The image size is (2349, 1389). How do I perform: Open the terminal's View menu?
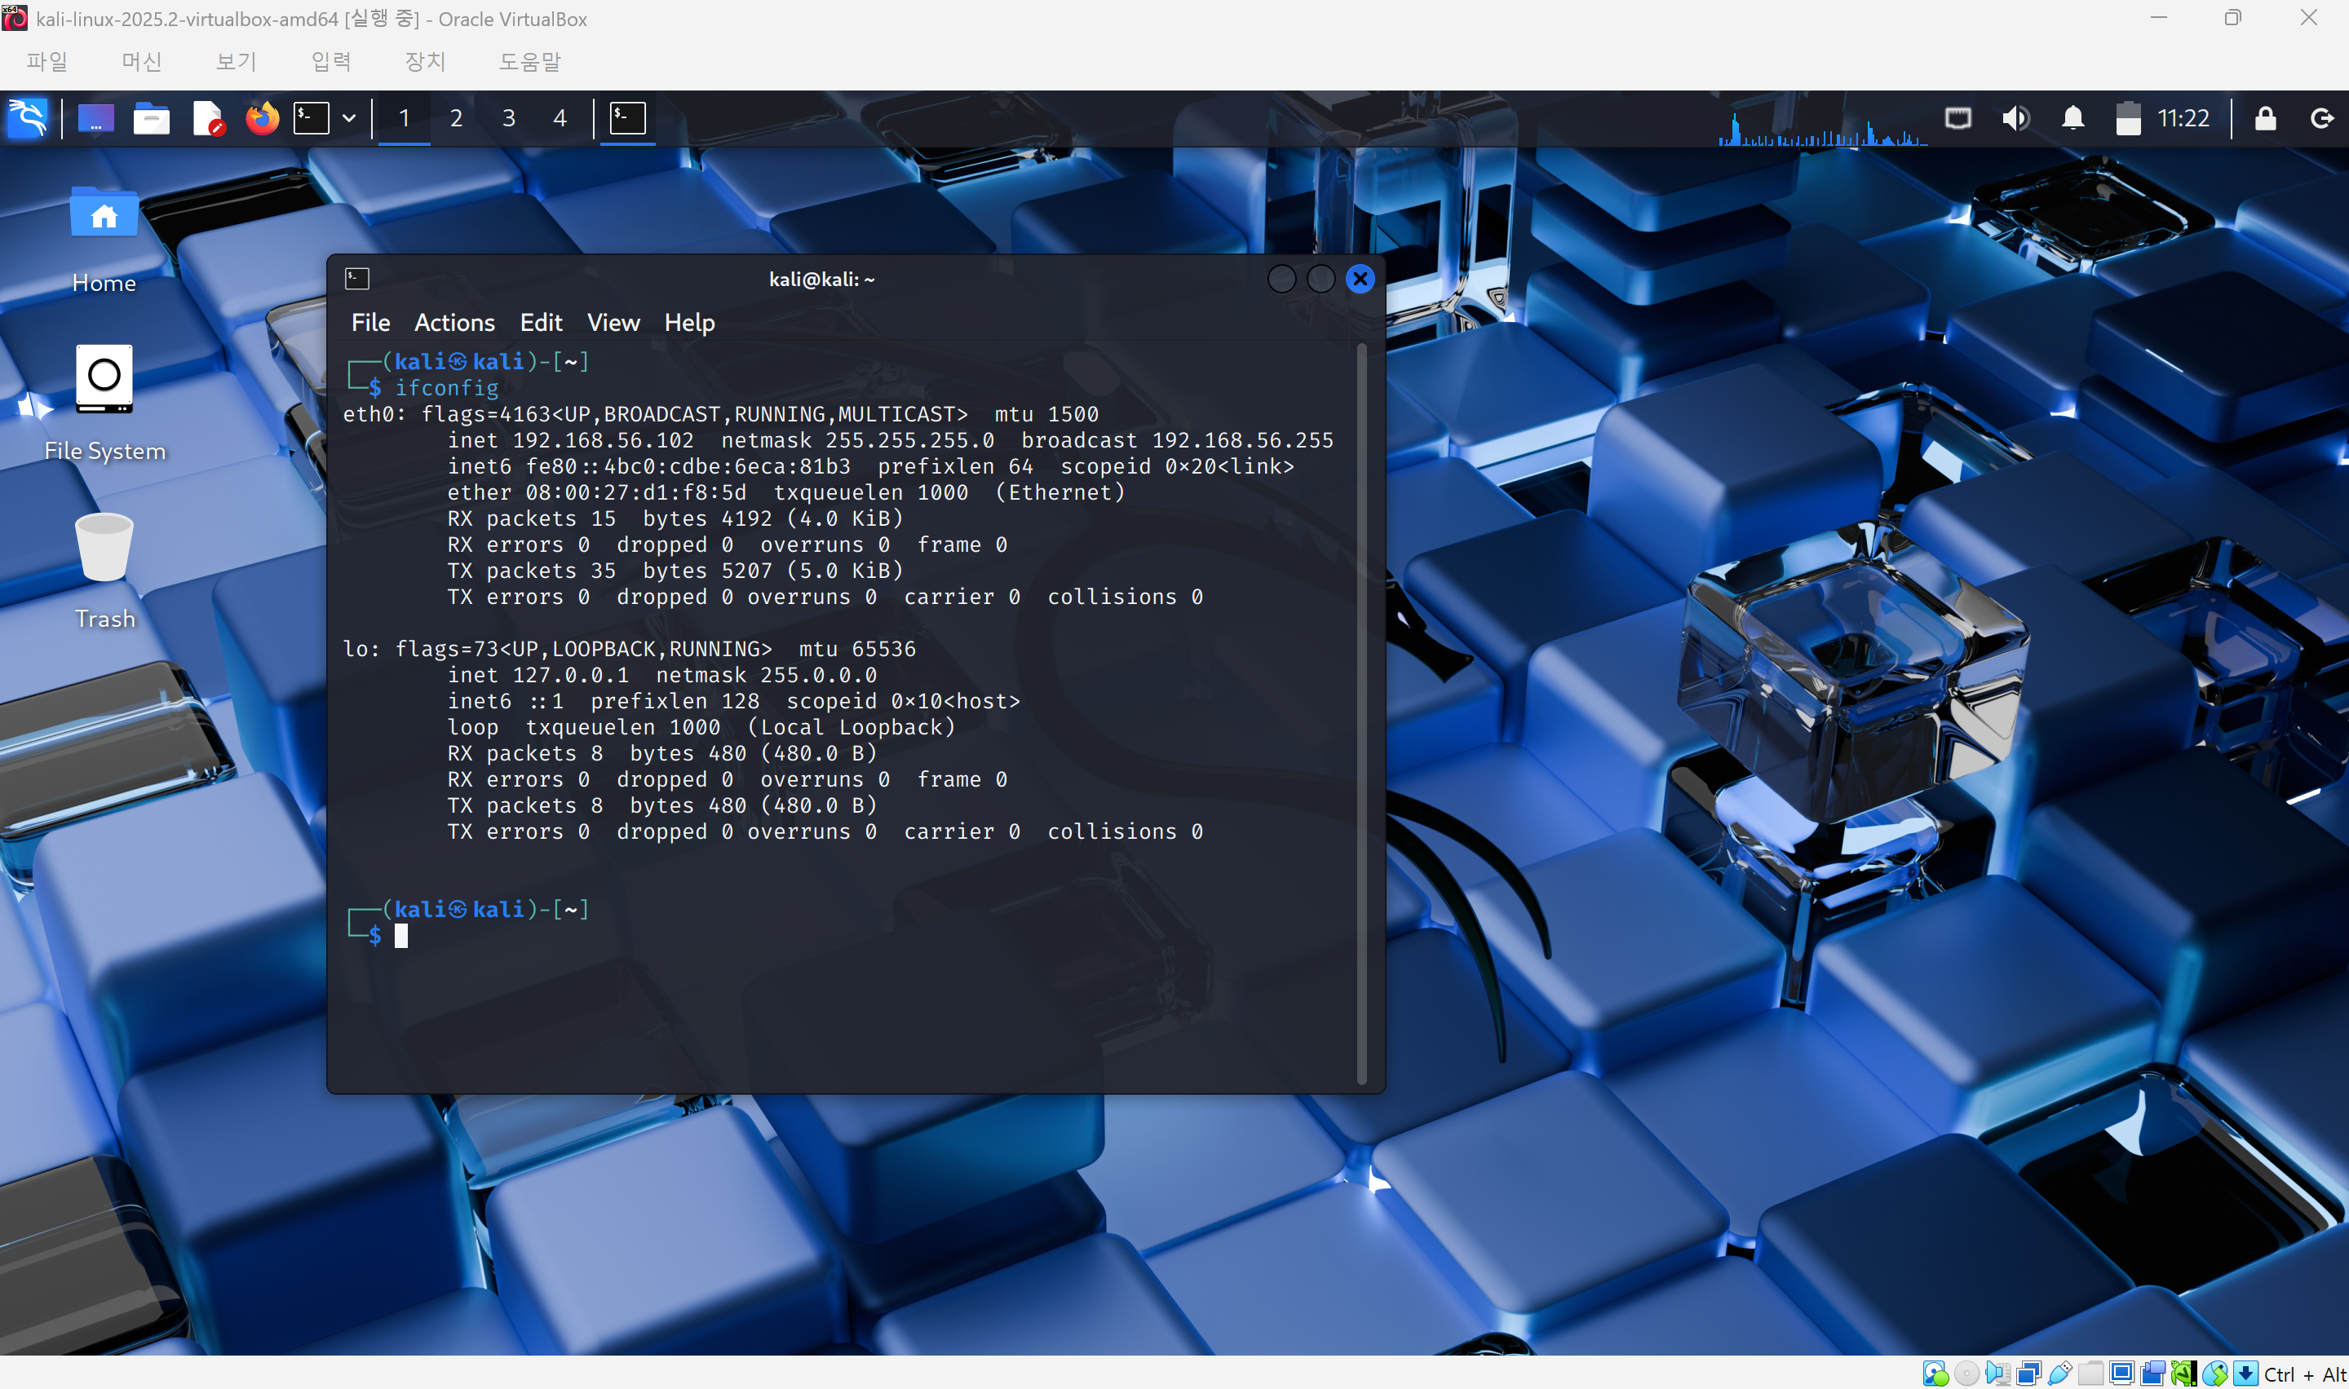click(x=613, y=323)
